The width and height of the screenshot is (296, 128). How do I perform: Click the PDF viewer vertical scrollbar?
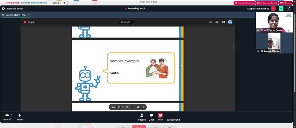(x=234, y=46)
